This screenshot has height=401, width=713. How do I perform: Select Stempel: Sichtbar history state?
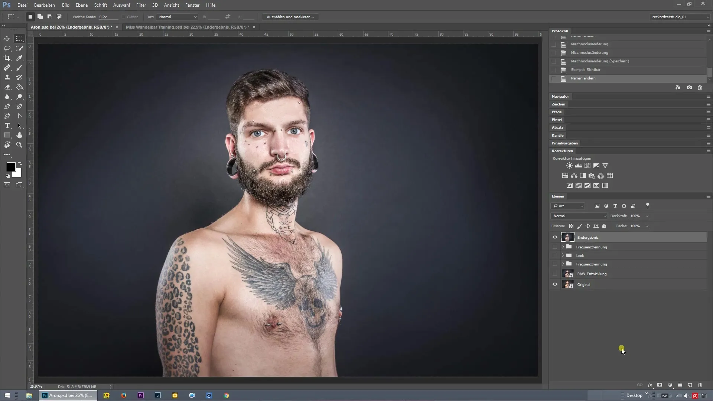point(585,70)
